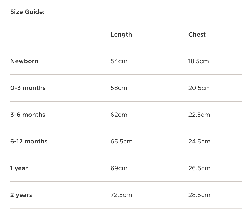Click the 69cm length value
Viewport: 252px width, 219px height.
pyautogui.click(x=119, y=168)
